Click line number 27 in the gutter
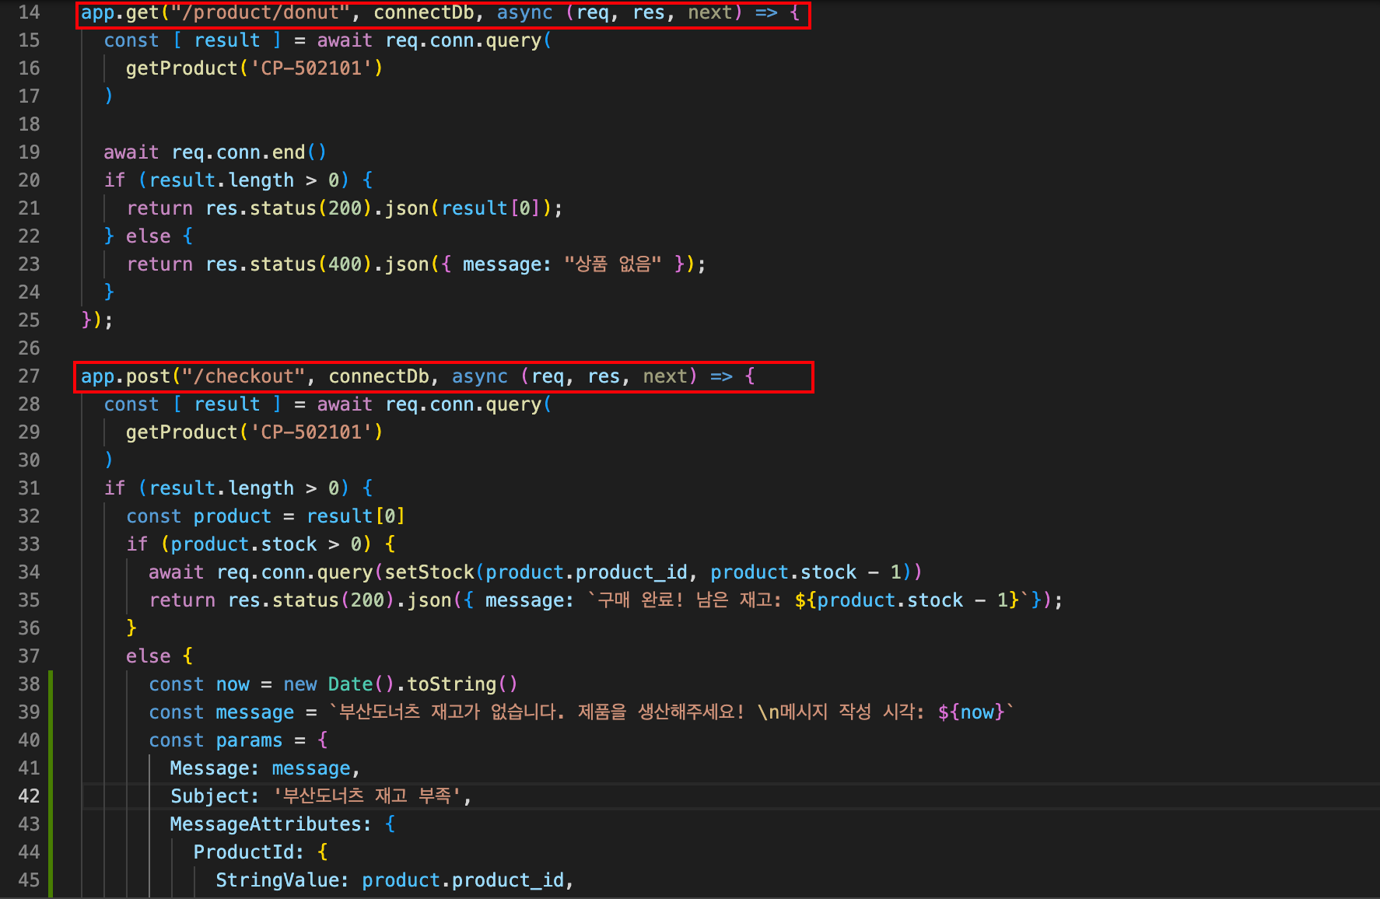Viewport: 1380px width, 899px height. 29,376
